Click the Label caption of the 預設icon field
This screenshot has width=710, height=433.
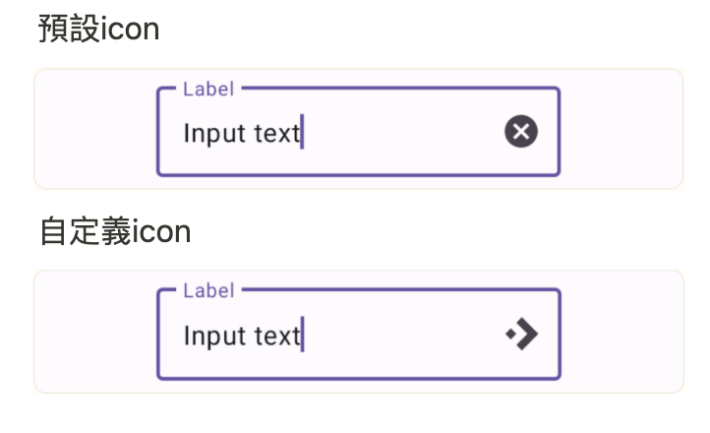click(208, 89)
